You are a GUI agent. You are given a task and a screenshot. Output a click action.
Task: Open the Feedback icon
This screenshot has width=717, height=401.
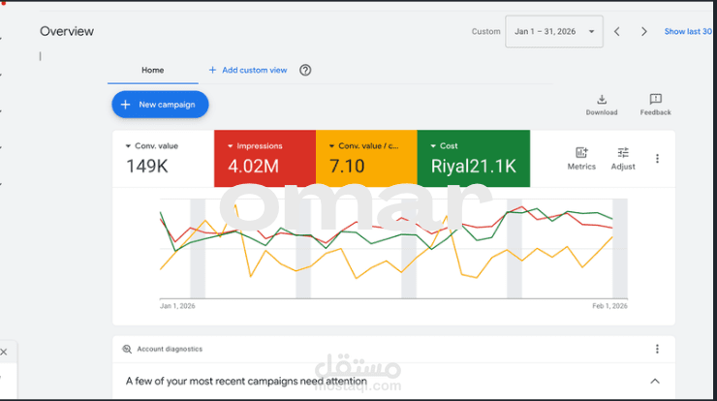655,99
